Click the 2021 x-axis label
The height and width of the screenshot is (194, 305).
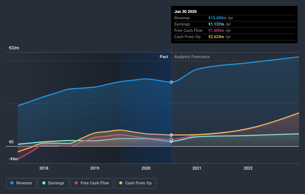(x=197, y=168)
